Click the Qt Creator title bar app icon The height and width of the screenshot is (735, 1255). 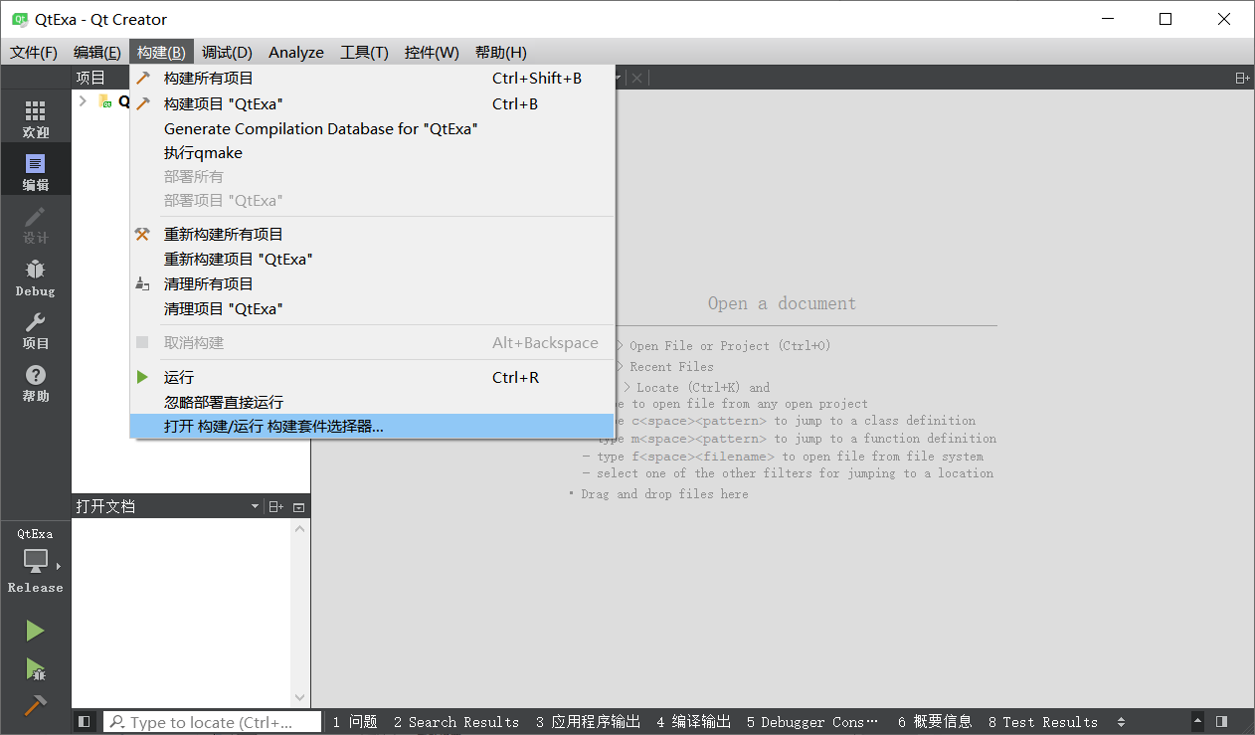click(19, 19)
